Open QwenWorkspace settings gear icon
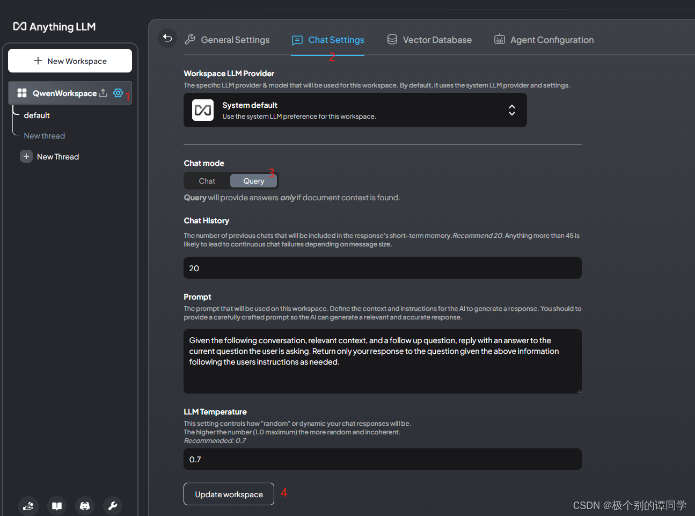 pyautogui.click(x=118, y=93)
